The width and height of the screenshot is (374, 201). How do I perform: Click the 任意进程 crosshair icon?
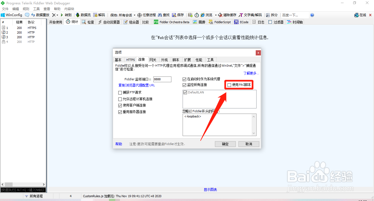tap(139, 15)
